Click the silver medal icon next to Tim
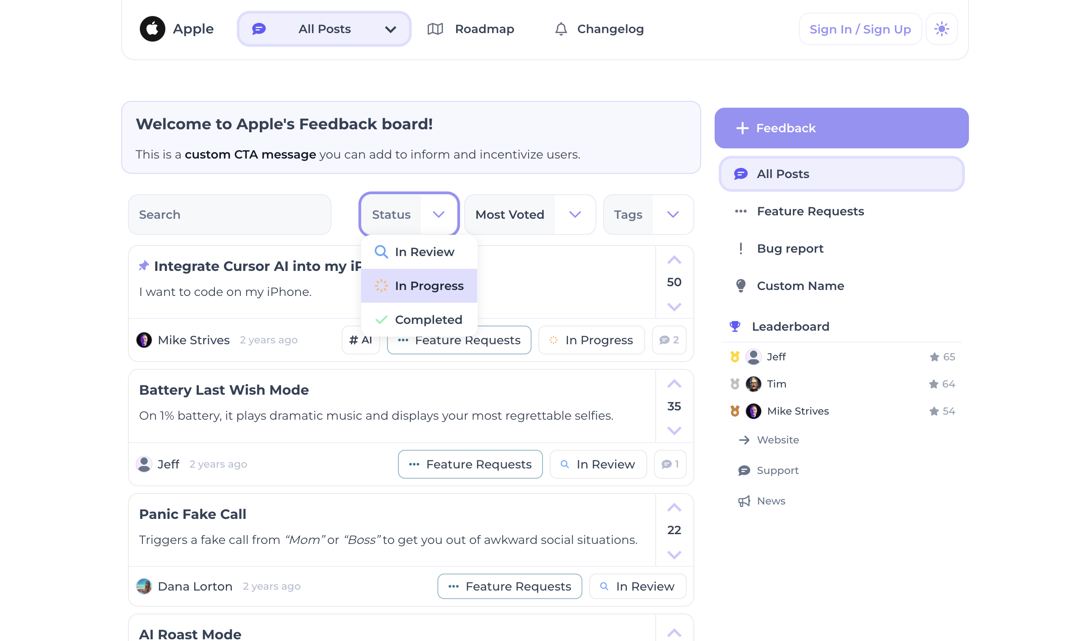Image resolution: width=1080 pixels, height=641 pixels. [735, 384]
